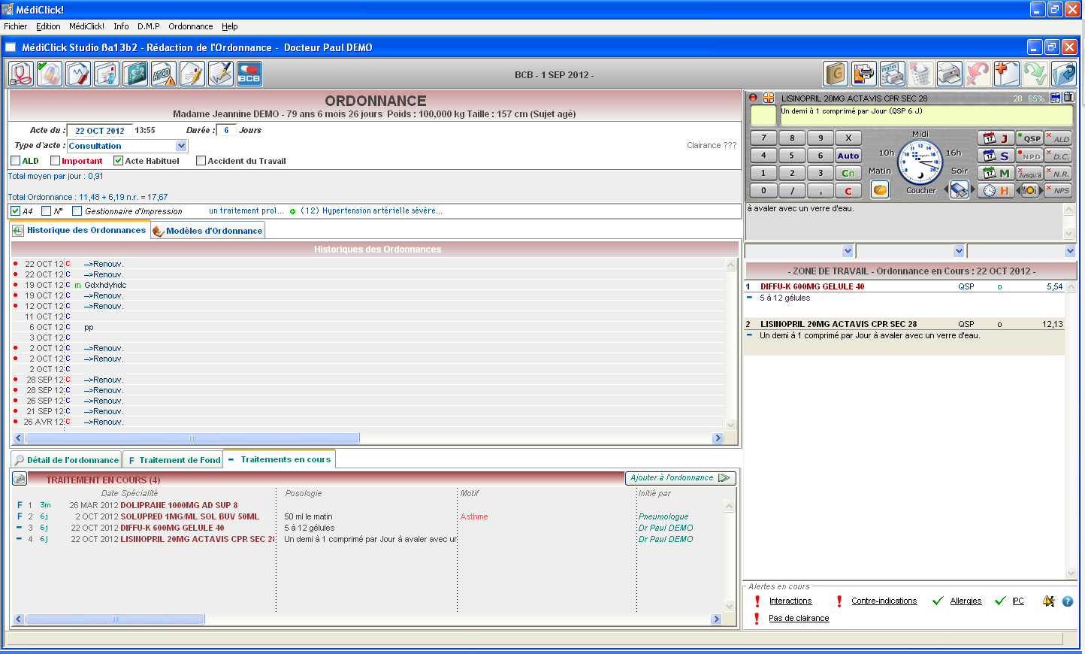Click the new document plus icon
The width and height of the screenshot is (1085, 654).
pyautogui.click(x=1005, y=74)
